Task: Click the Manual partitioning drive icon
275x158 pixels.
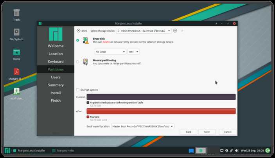Action: tap(86, 62)
